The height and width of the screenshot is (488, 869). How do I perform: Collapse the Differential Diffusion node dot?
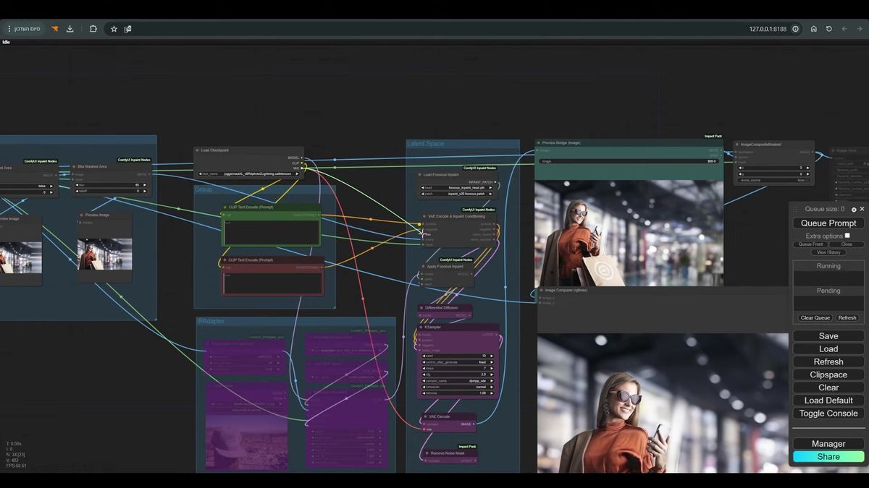tap(421, 308)
